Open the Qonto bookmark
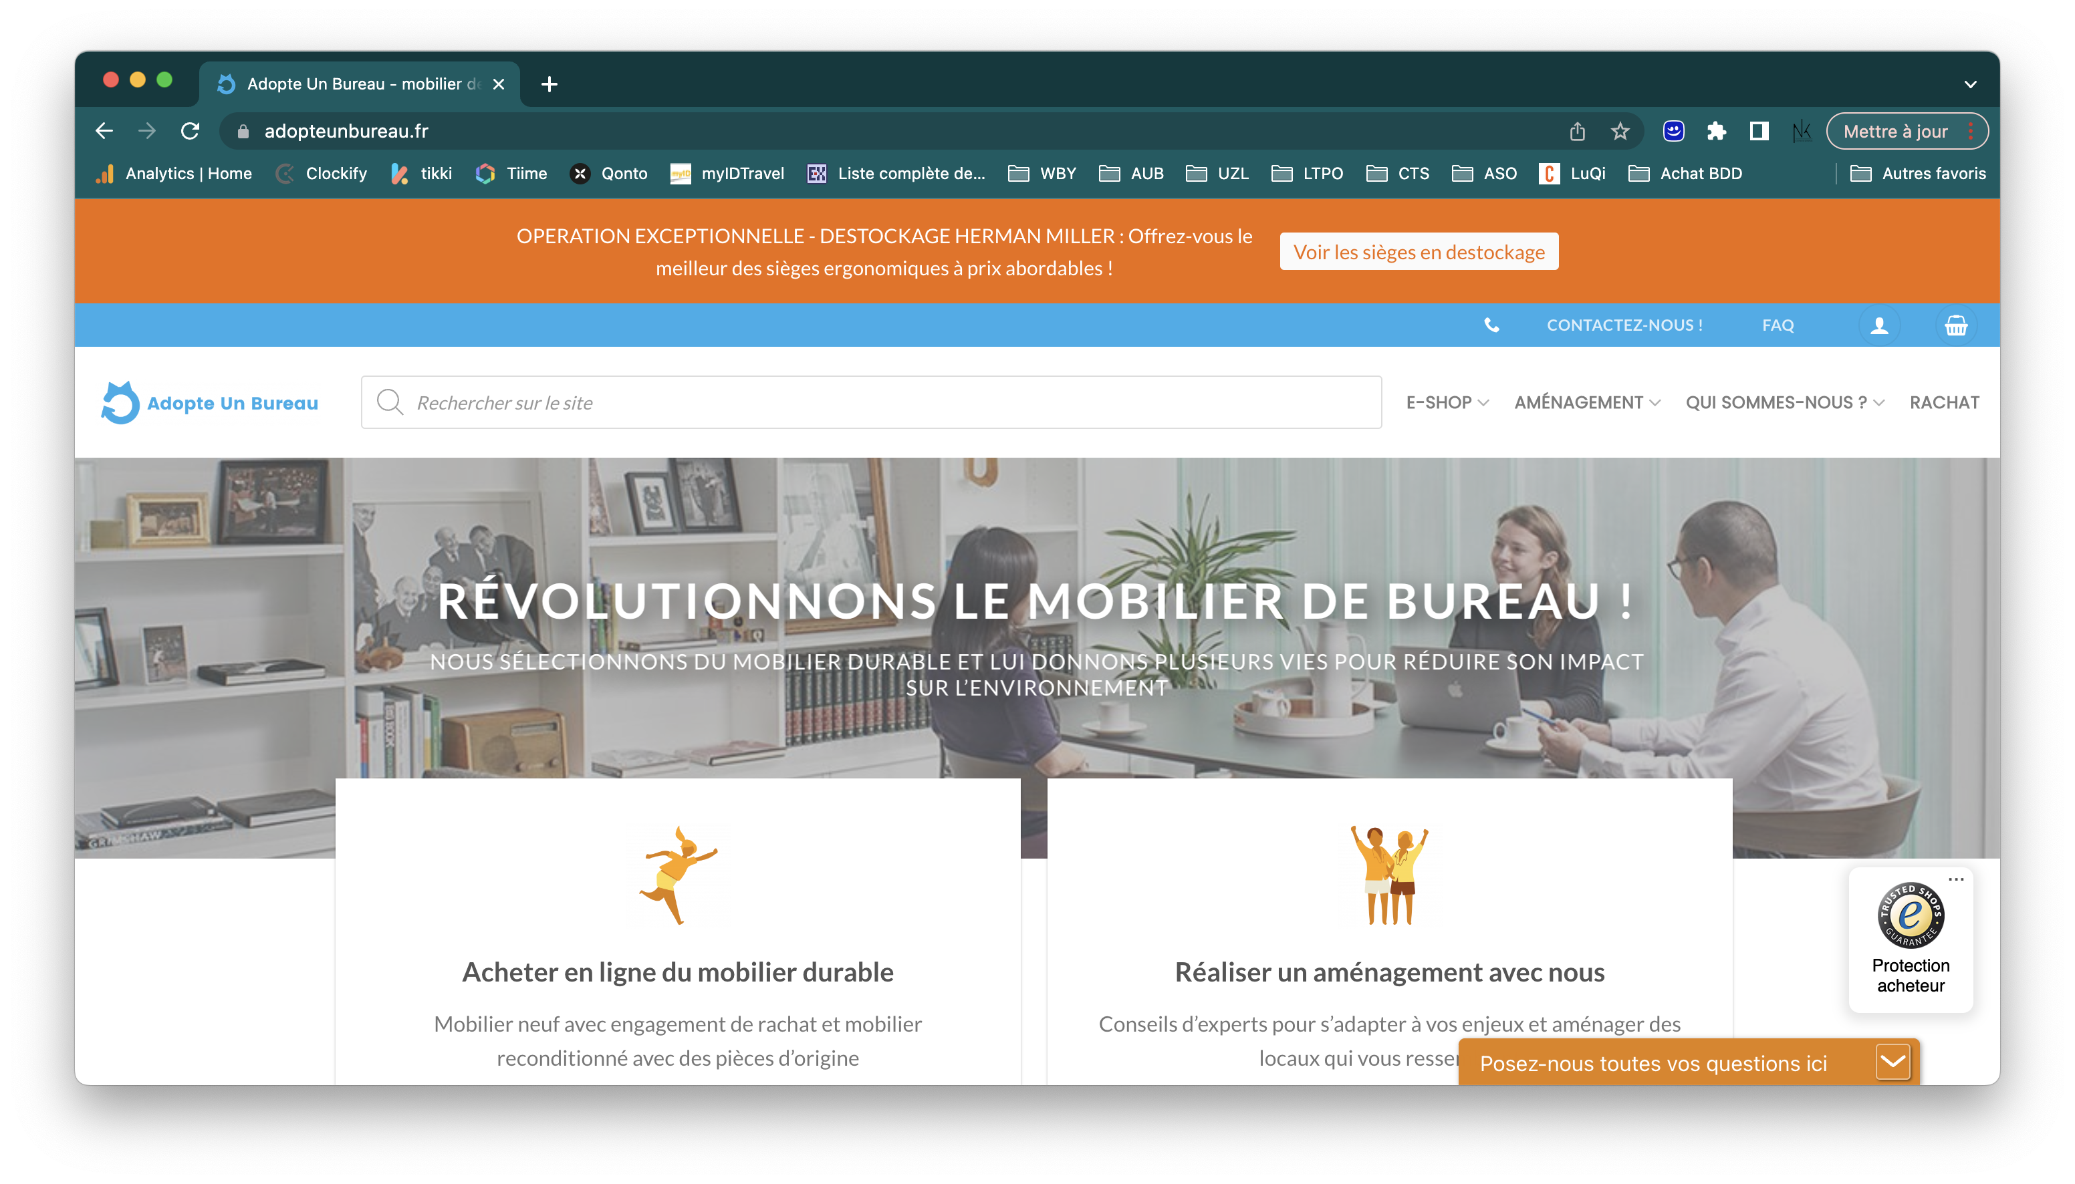Screen dimensions: 2075x1184 point(608,173)
